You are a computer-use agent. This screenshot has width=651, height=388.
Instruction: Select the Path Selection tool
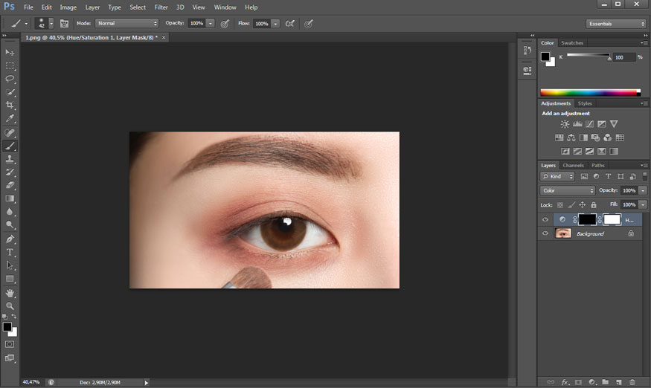10,265
